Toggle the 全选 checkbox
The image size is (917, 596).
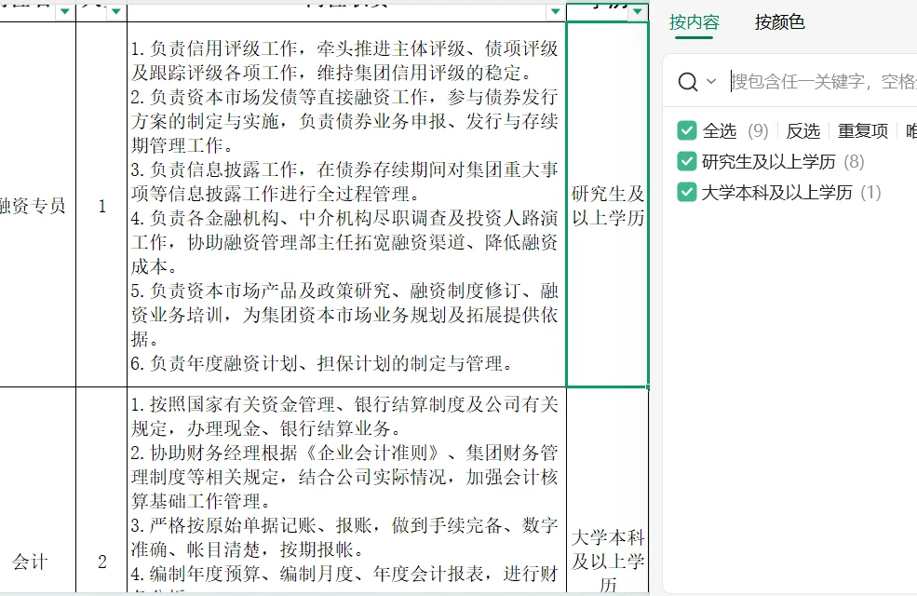(686, 130)
